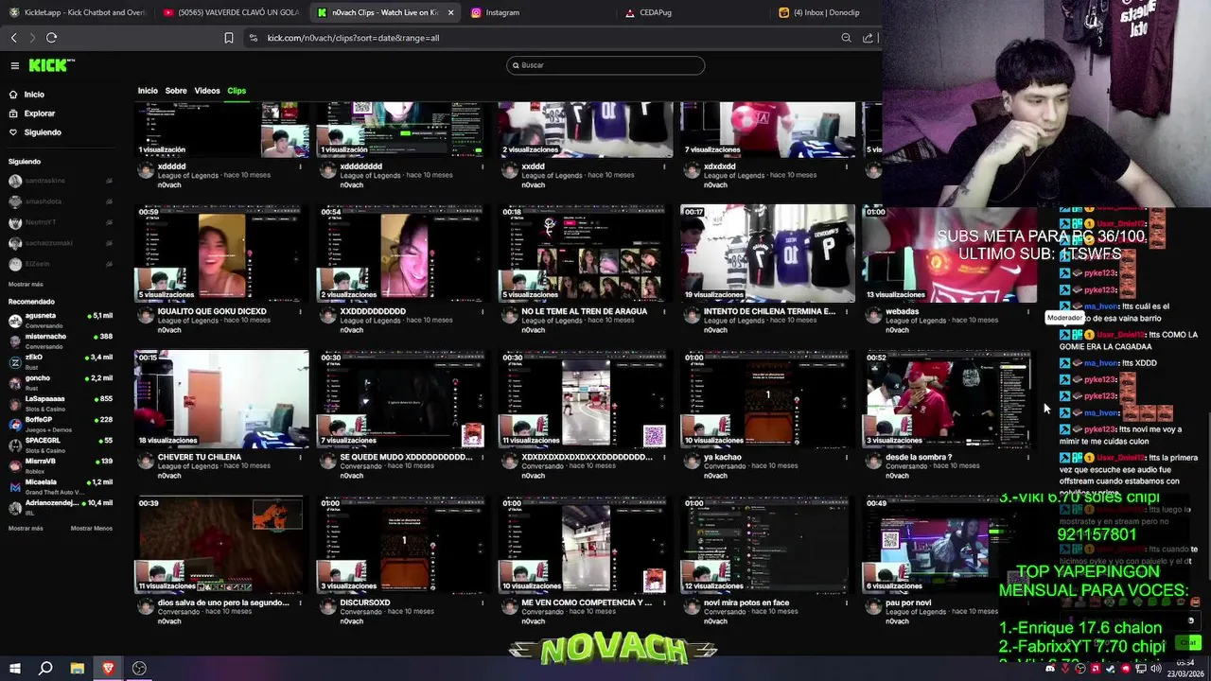
Task: Open File Explorer from the taskbar
Action: (77, 668)
